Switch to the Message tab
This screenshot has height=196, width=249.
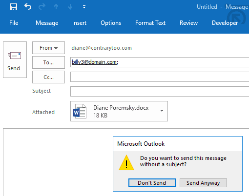coord(47,23)
